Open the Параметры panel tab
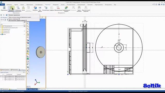 14,70
